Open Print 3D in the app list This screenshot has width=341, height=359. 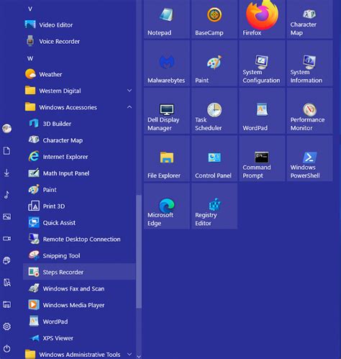(x=79, y=206)
